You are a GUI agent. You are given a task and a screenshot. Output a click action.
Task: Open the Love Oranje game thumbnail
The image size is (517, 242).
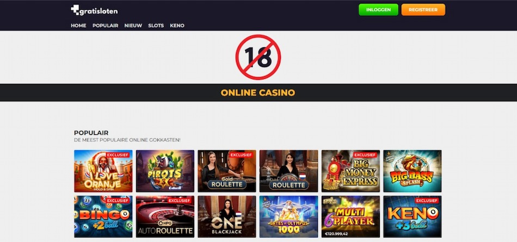pyautogui.click(x=103, y=171)
